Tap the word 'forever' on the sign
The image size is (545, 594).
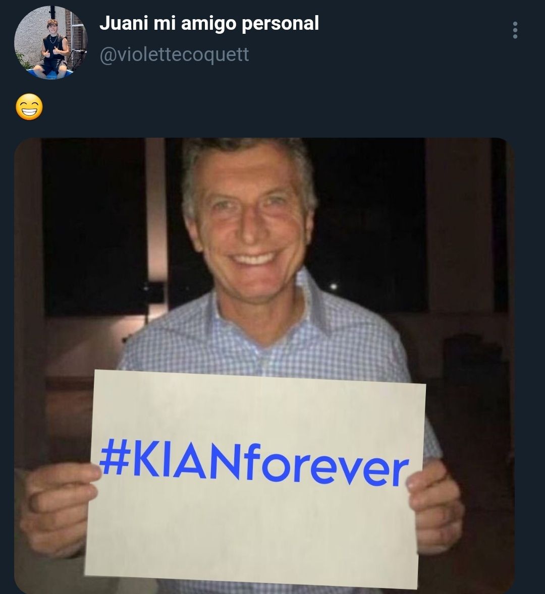coord(326,466)
